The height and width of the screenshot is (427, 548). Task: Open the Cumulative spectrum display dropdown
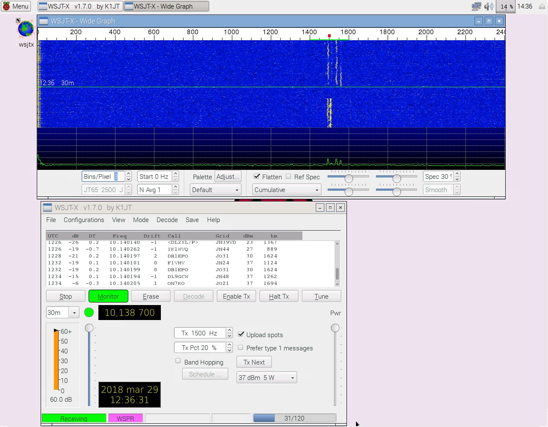click(x=286, y=189)
